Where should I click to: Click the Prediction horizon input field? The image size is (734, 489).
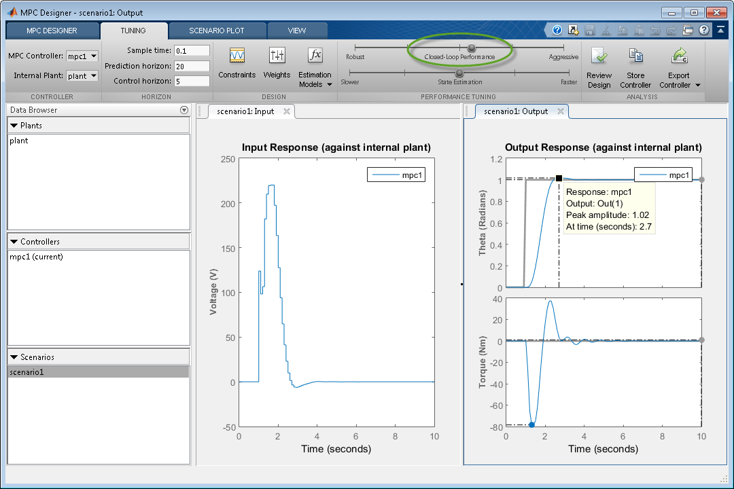191,67
